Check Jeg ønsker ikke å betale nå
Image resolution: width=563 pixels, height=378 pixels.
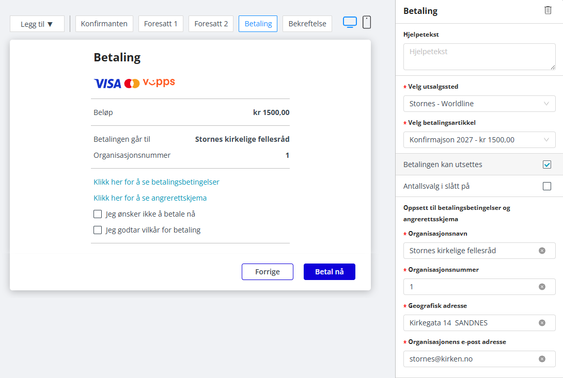pos(98,214)
